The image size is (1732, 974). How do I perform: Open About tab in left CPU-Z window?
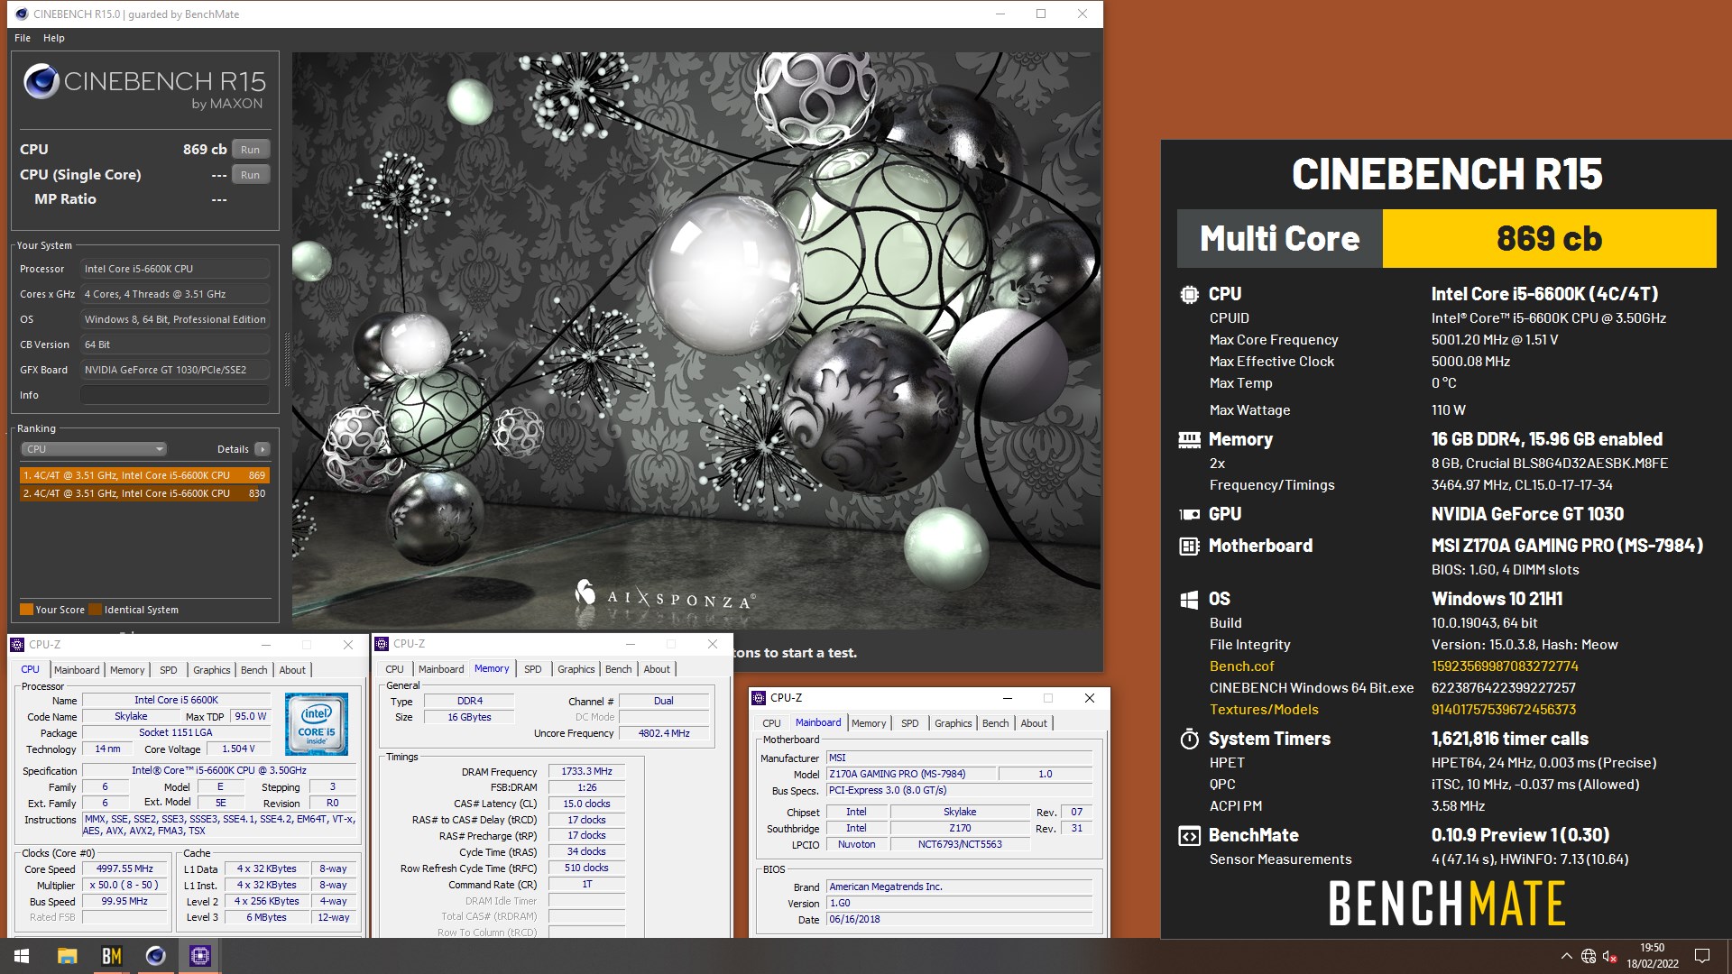click(x=292, y=670)
